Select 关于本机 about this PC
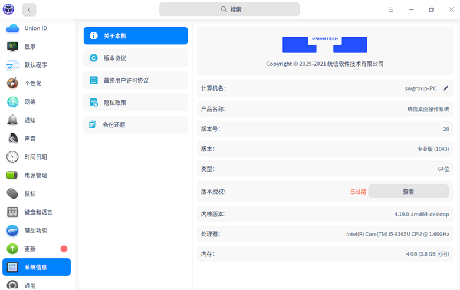The width and height of the screenshot is (460, 290). (x=136, y=36)
